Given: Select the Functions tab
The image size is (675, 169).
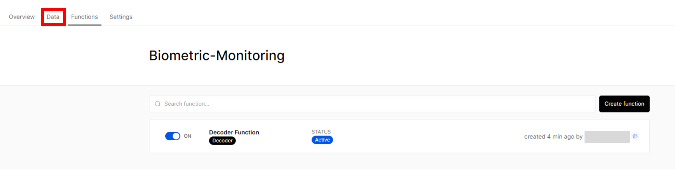Looking at the screenshot, I should (x=85, y=17).
